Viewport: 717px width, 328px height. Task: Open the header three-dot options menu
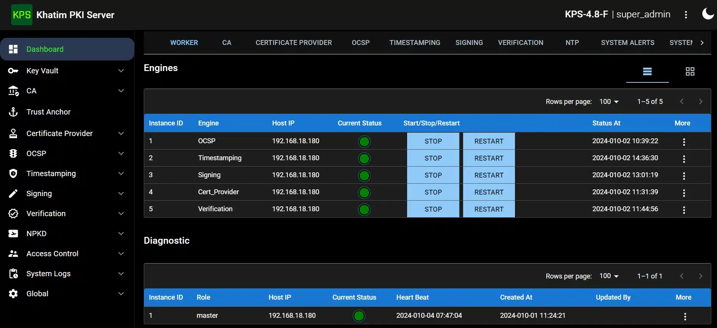686,15
